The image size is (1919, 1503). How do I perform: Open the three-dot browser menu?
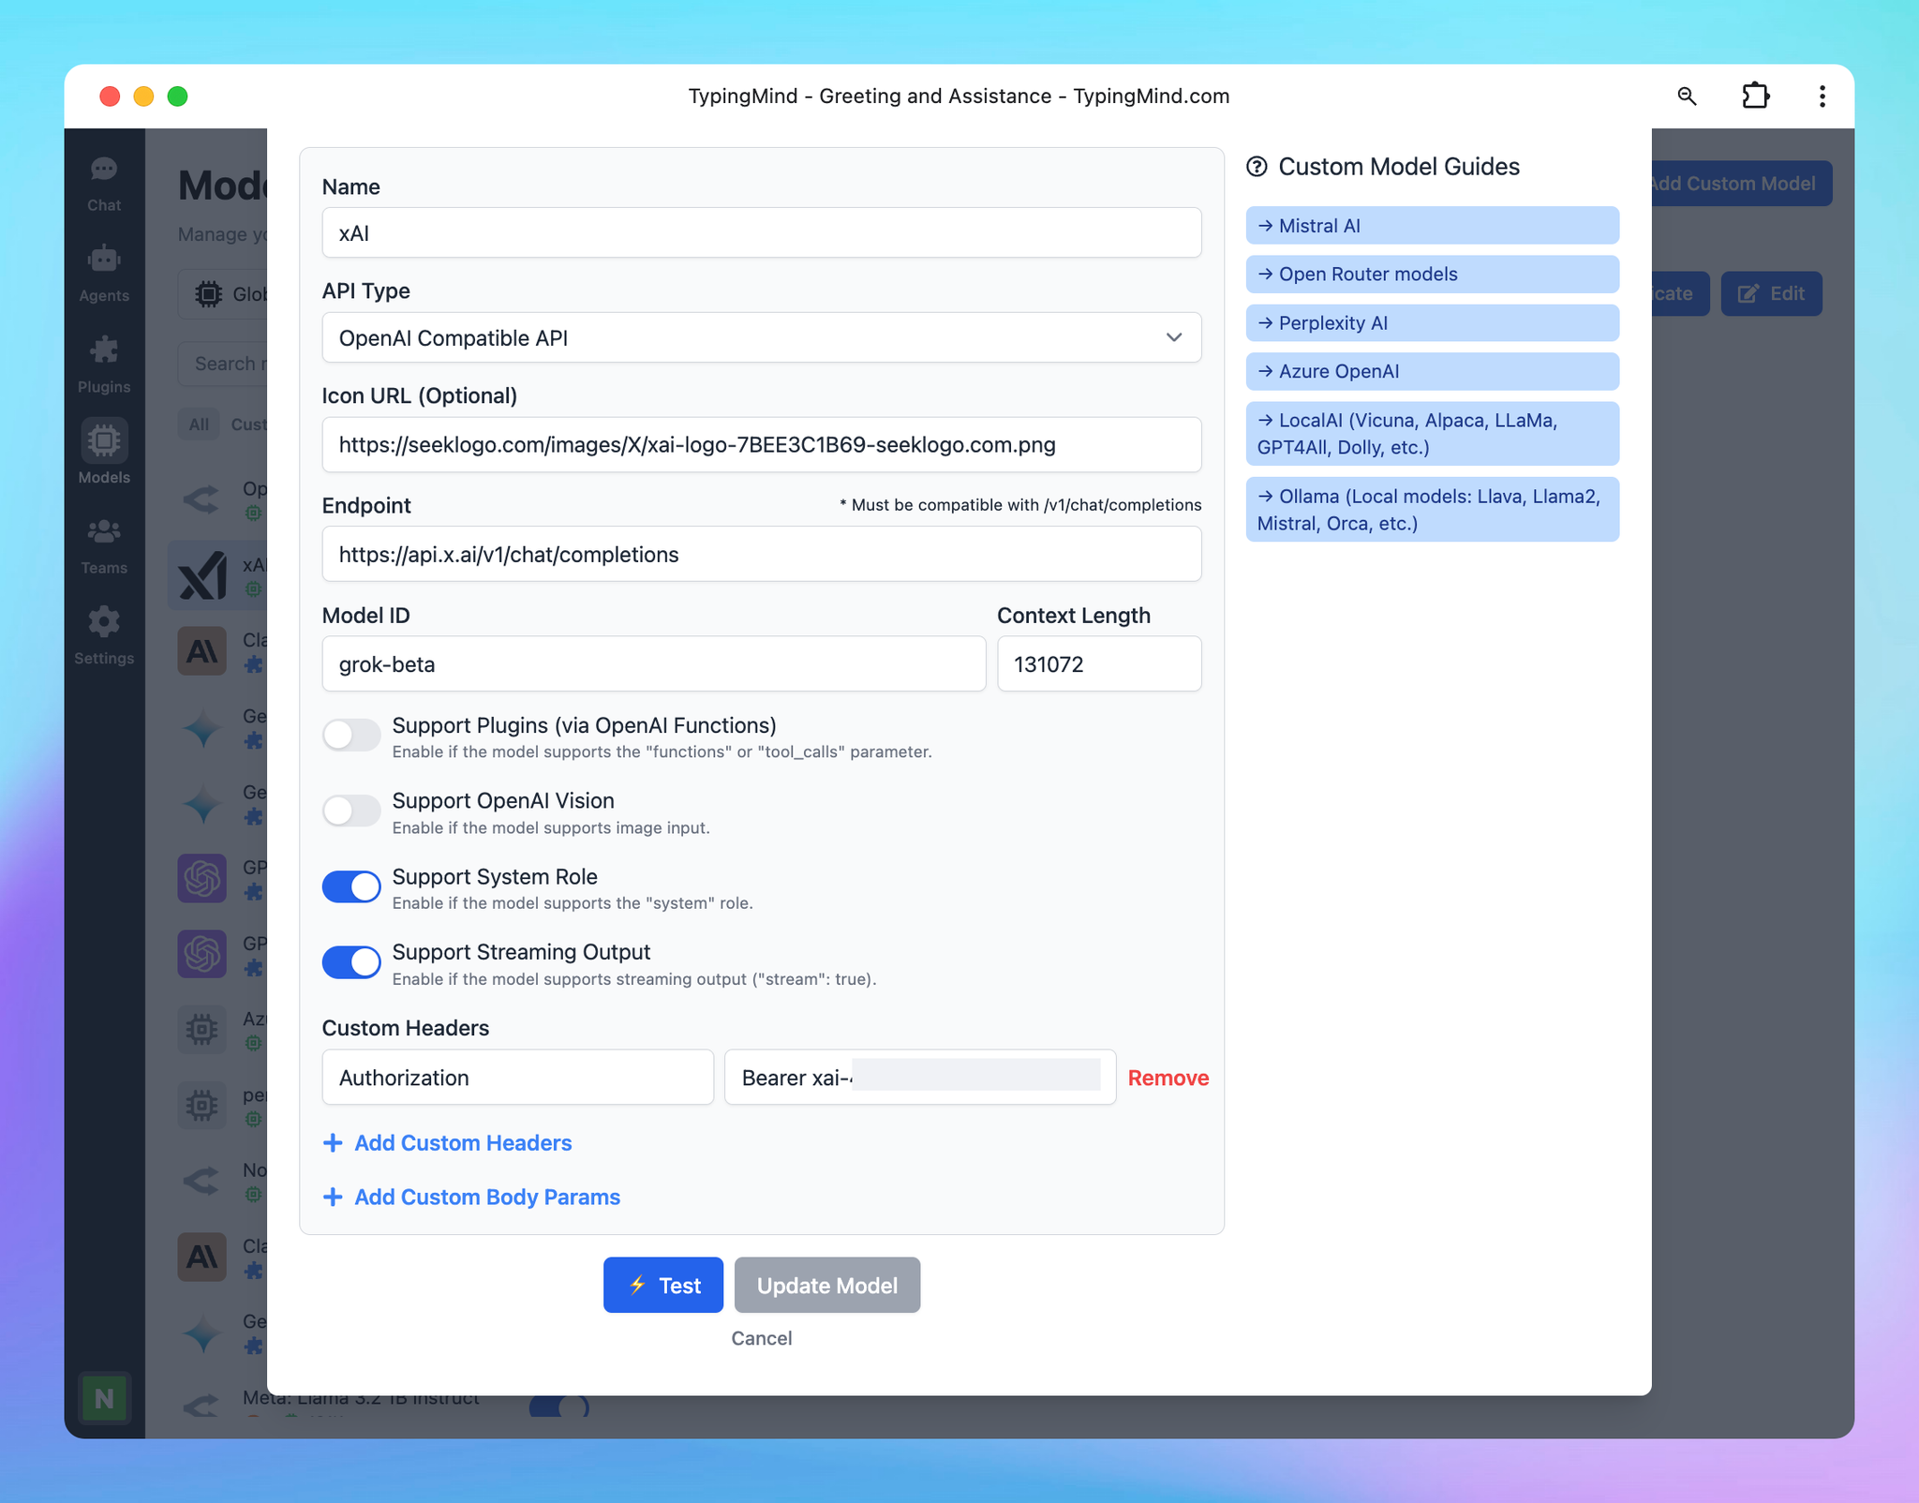coord(1822,97)
